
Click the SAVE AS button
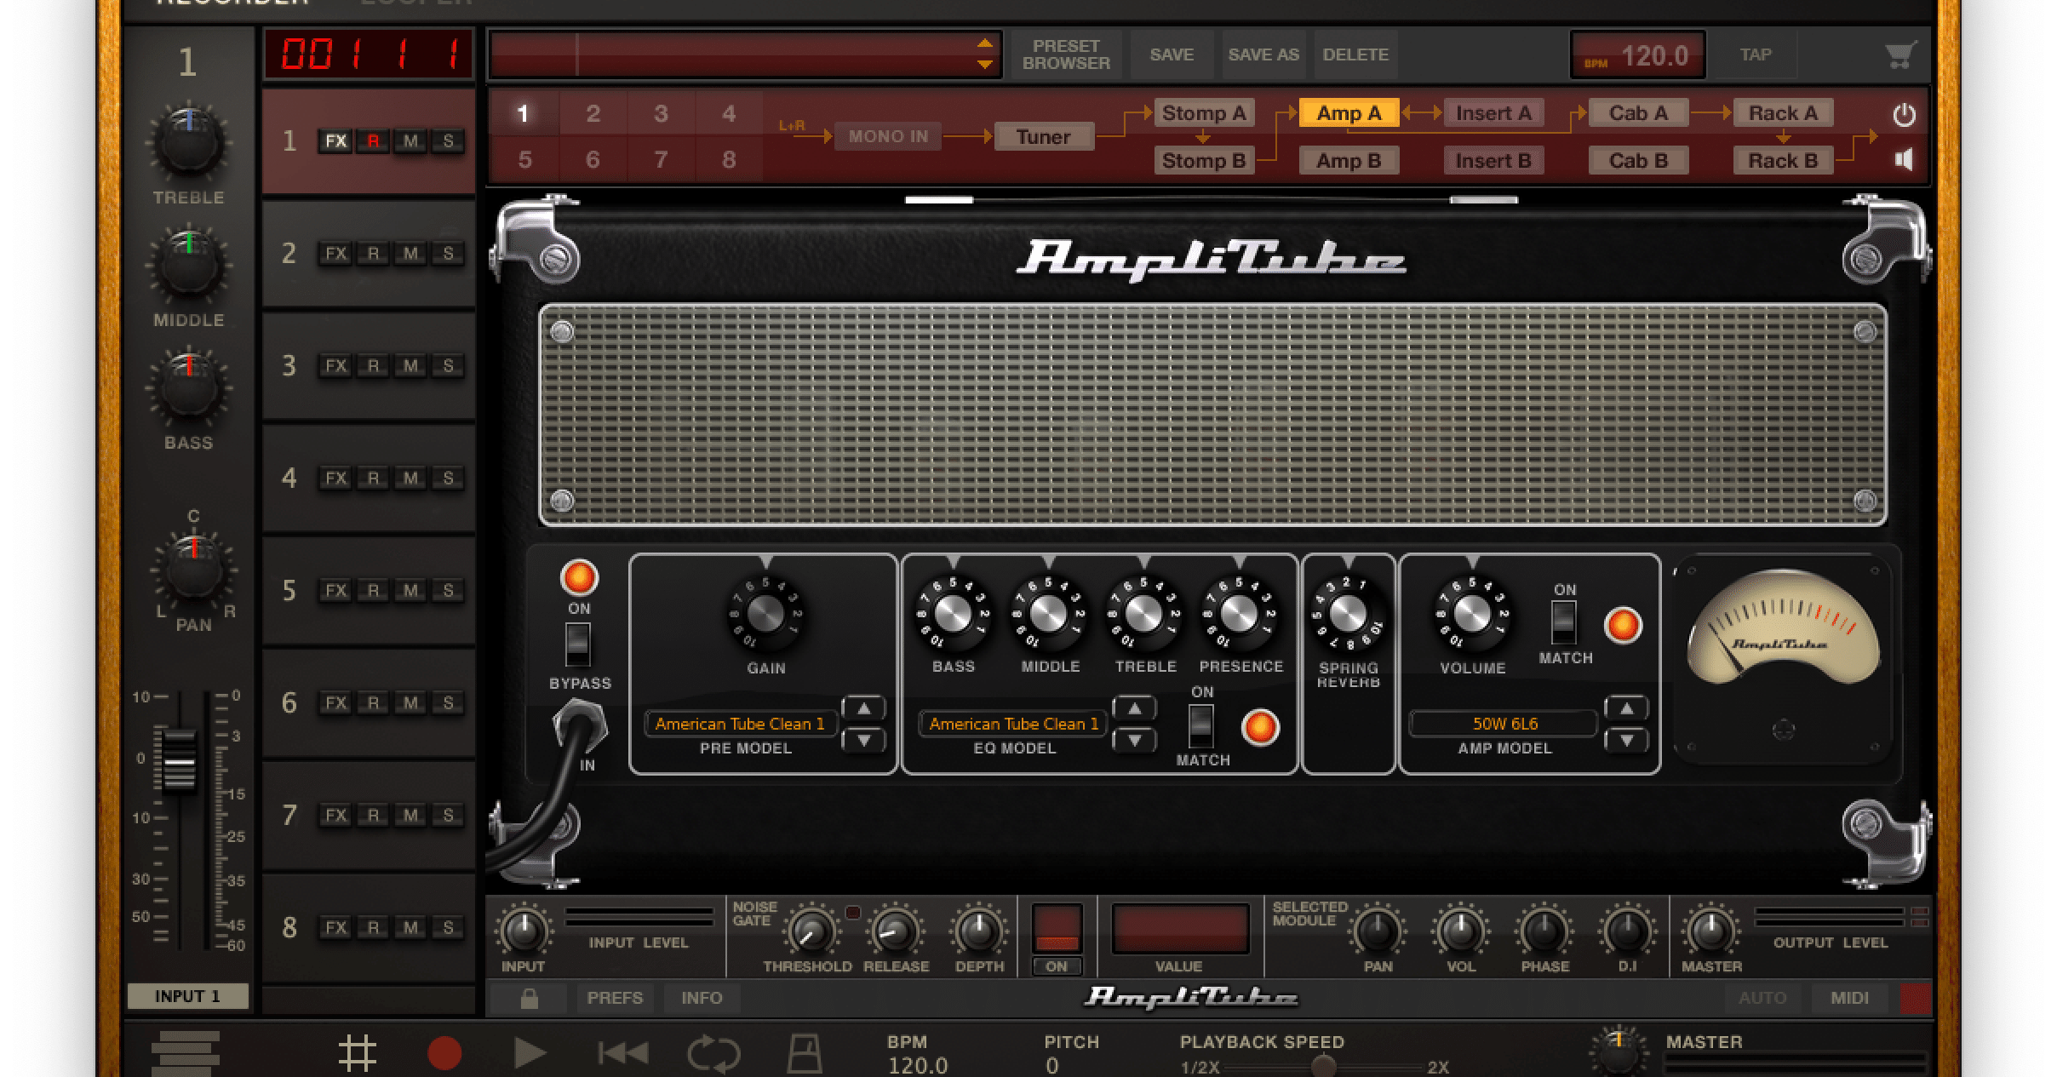(x=1263, y=54)
